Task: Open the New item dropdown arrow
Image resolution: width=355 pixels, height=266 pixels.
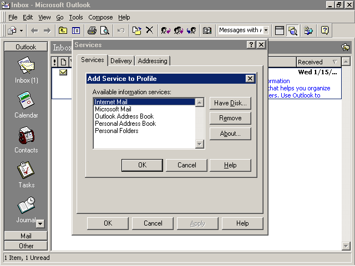Action: point(21,30)
